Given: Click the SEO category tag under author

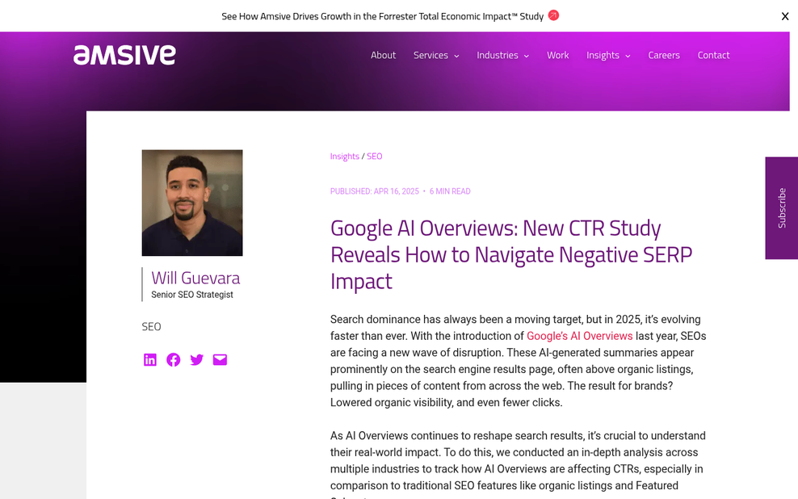Looking at the screenshot, I should (x=151, y=326).
